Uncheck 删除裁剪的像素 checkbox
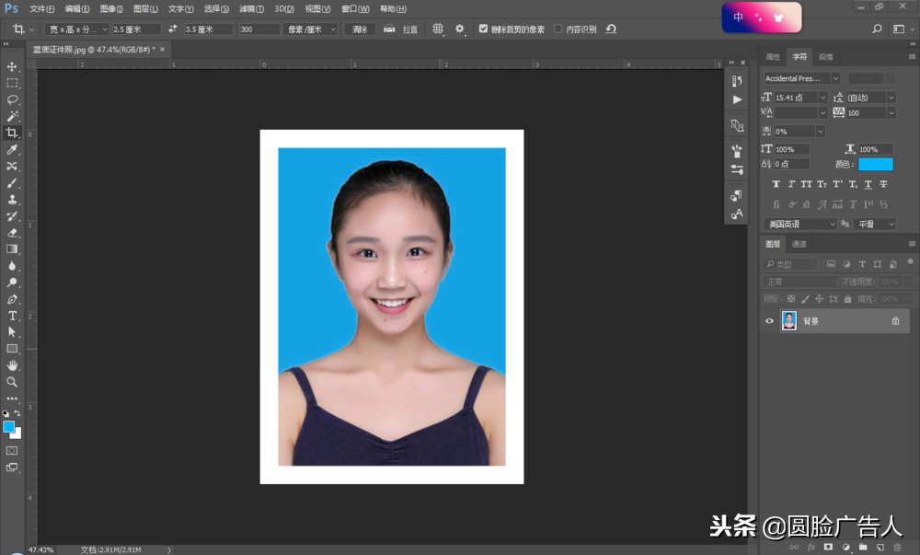Viewport: 920px width, 555px height. (x=484, y=29)
